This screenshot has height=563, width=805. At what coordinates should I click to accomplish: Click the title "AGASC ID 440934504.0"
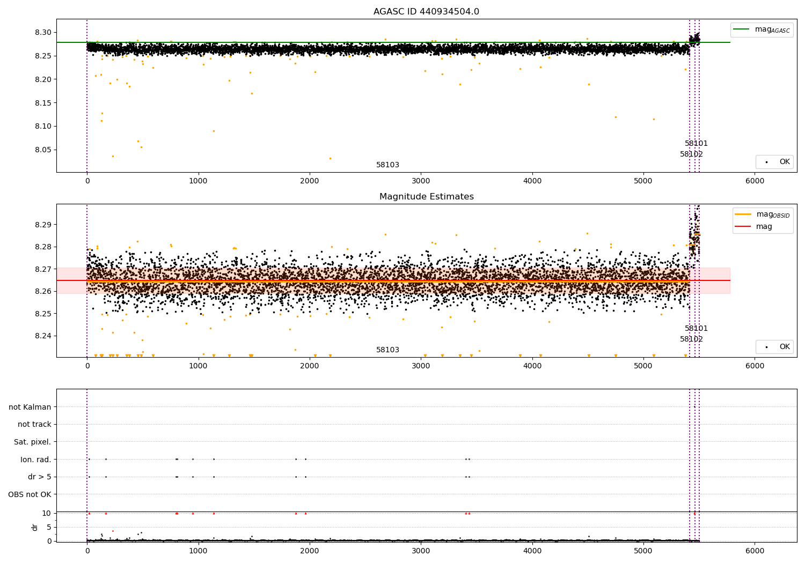pyautogui.click(x=427, y=12)
